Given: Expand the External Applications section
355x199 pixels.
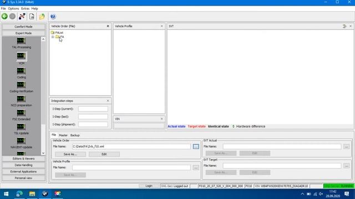Looking at the screenshot, I should coord(23,172).
